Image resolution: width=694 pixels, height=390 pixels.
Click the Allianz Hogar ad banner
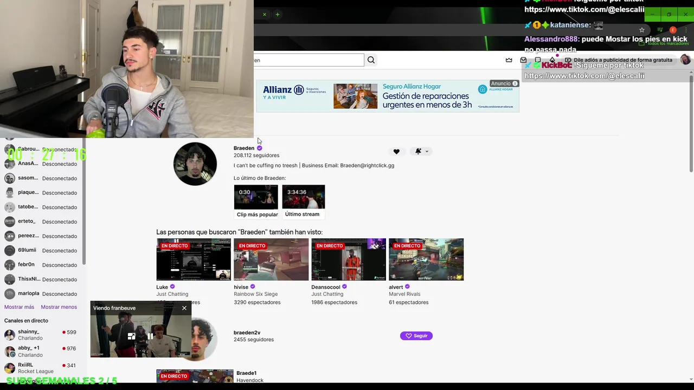click(x=388, y=96)
